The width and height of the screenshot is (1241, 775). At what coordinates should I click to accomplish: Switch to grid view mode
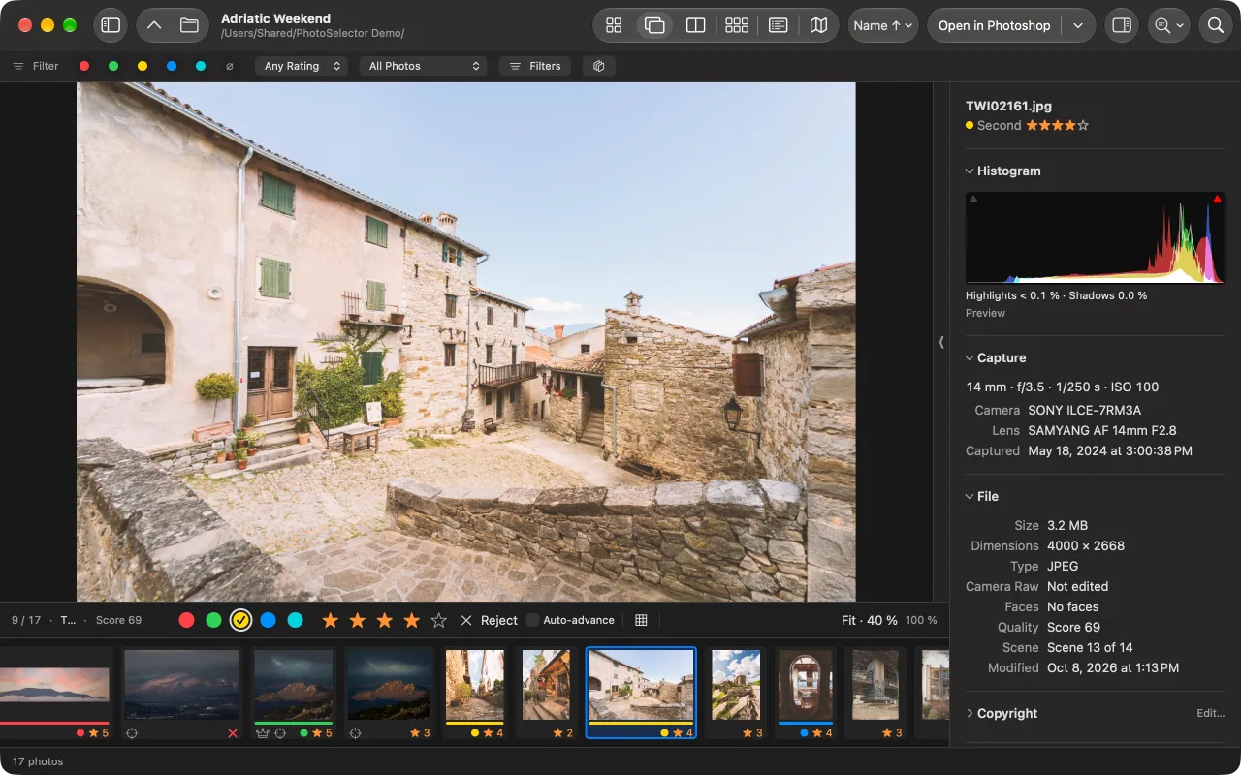point(614,25)
